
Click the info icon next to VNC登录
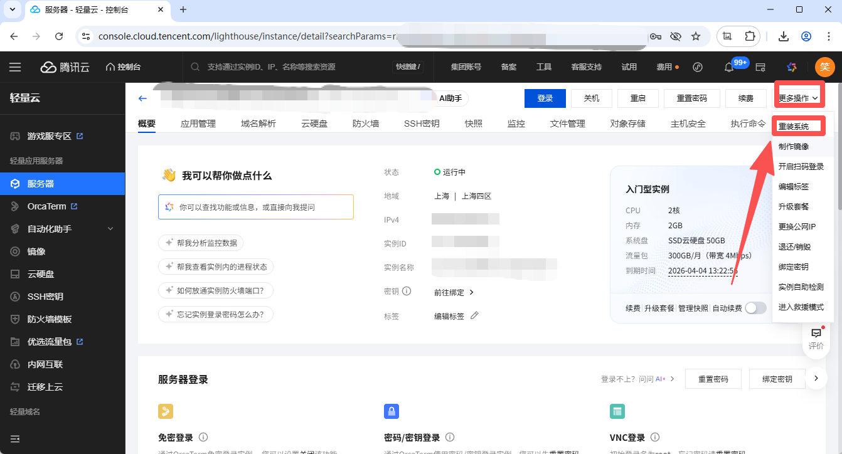point(655,437)
